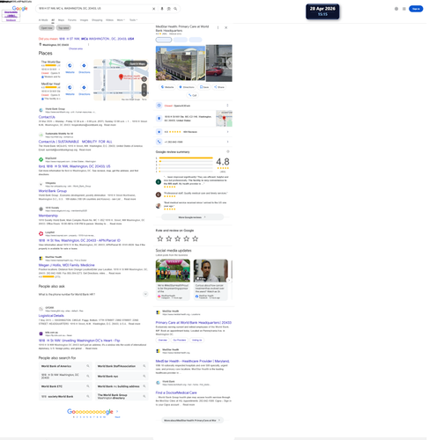Screen dimensions: 429x440
Task: Click search icon on World Bank nyc suggestion
Action: pos(144,376)
